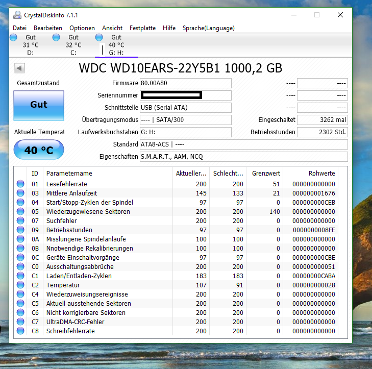This screenshot has height=369, width=372.
Task: Click the Firmware field 80.00A80
Action: coord(186,83)
